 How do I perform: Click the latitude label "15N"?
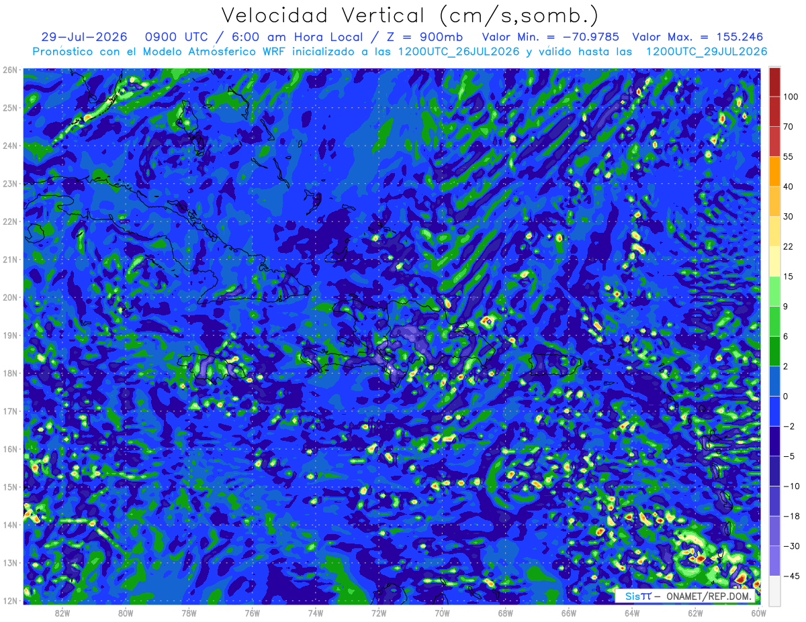click(10, 487)
